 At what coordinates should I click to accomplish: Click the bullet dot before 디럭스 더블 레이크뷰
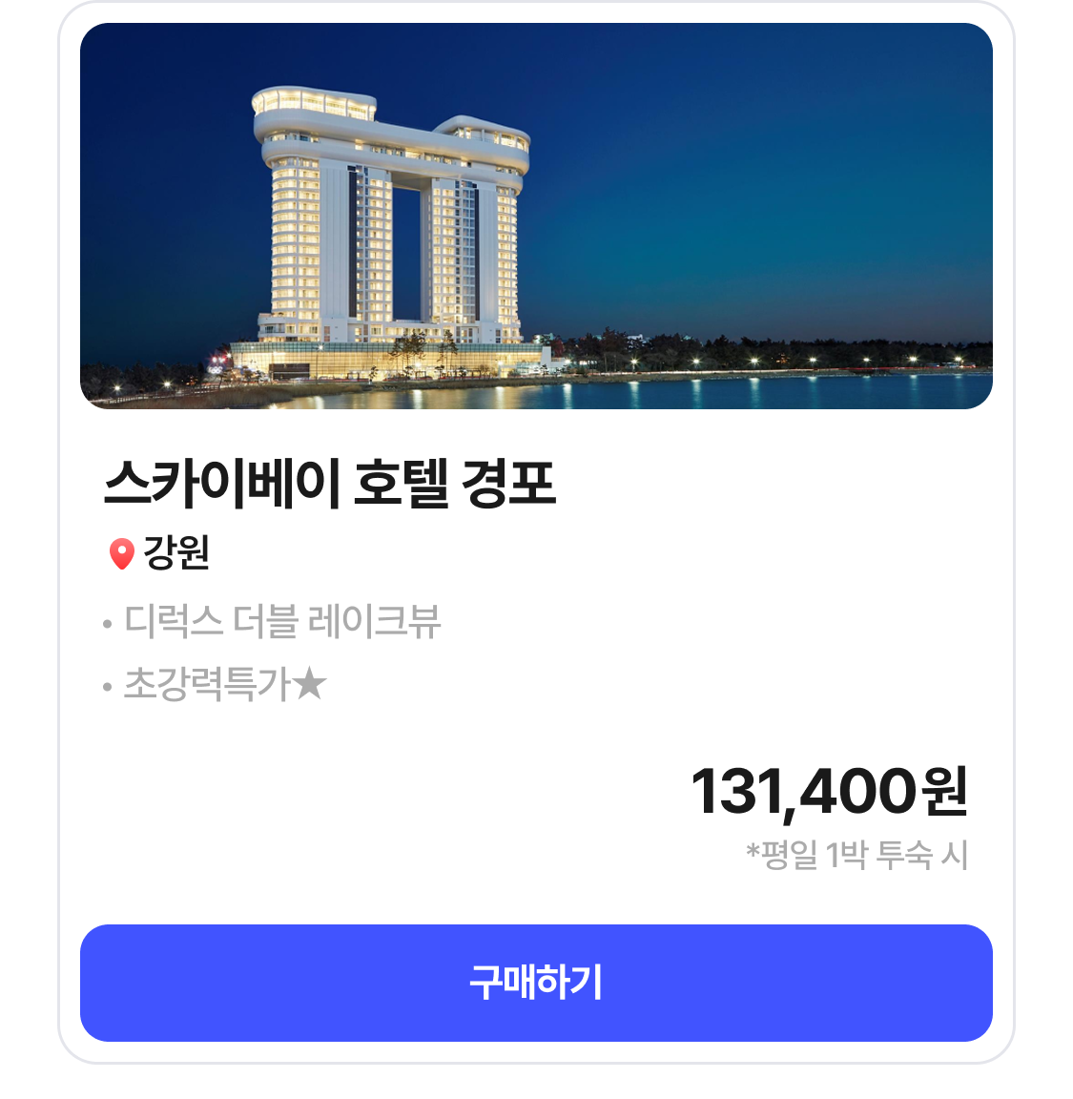(107, 626)
